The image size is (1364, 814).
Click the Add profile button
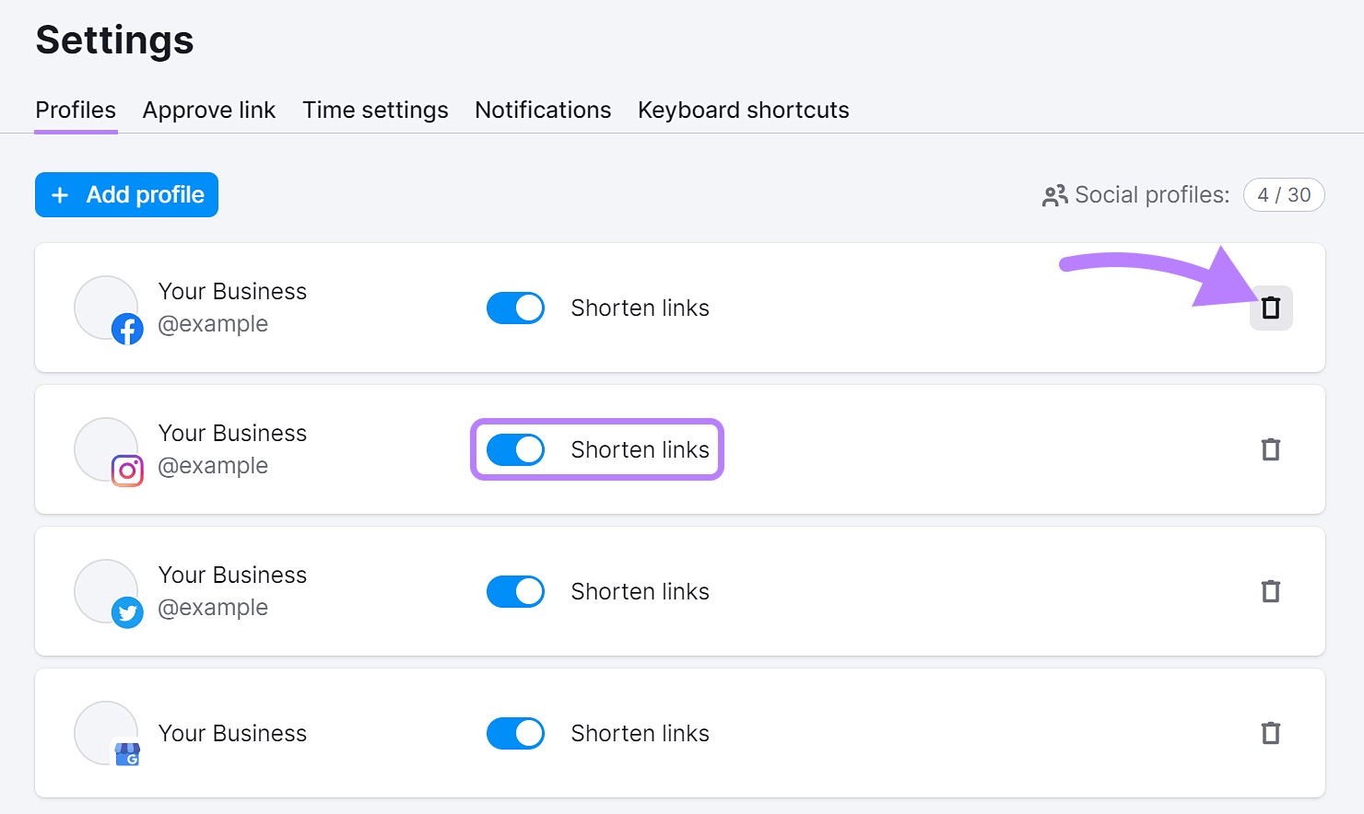click(126, 194)
